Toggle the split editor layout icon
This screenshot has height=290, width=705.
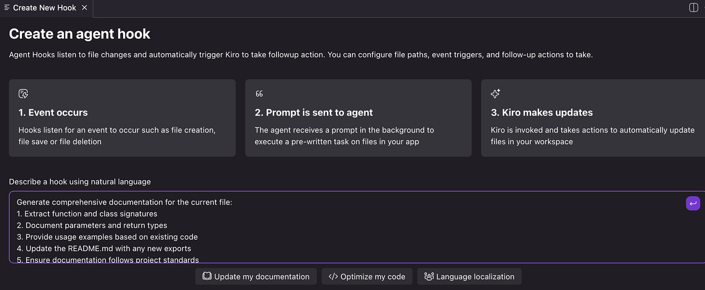pos(693,8)
